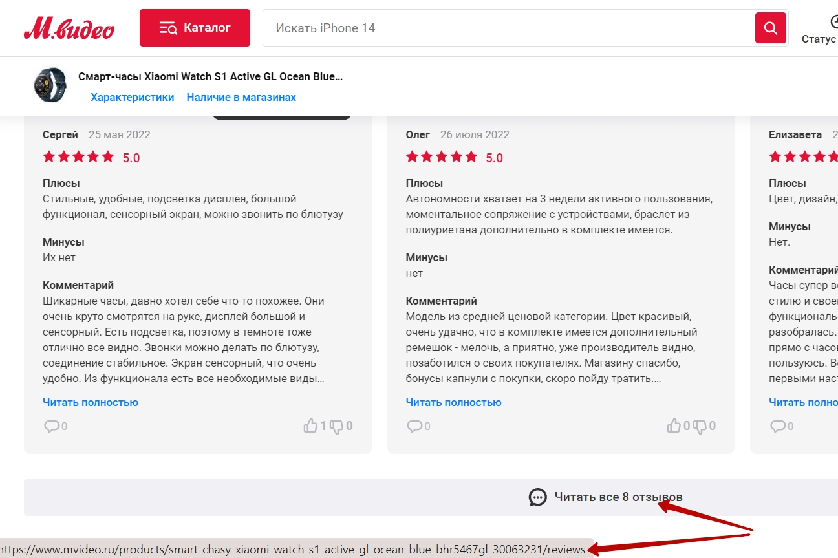Image resolution: width=838 pixels, height=558 pixels.
Task: Switch to Наличие в магазинах tab
Action: (x=241, y=97)
